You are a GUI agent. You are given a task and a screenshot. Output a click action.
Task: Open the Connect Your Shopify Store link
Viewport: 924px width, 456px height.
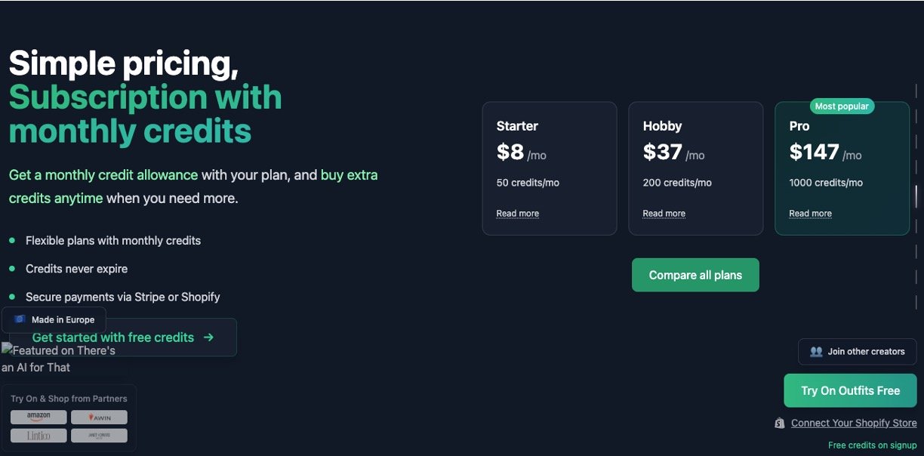(854, 424)
